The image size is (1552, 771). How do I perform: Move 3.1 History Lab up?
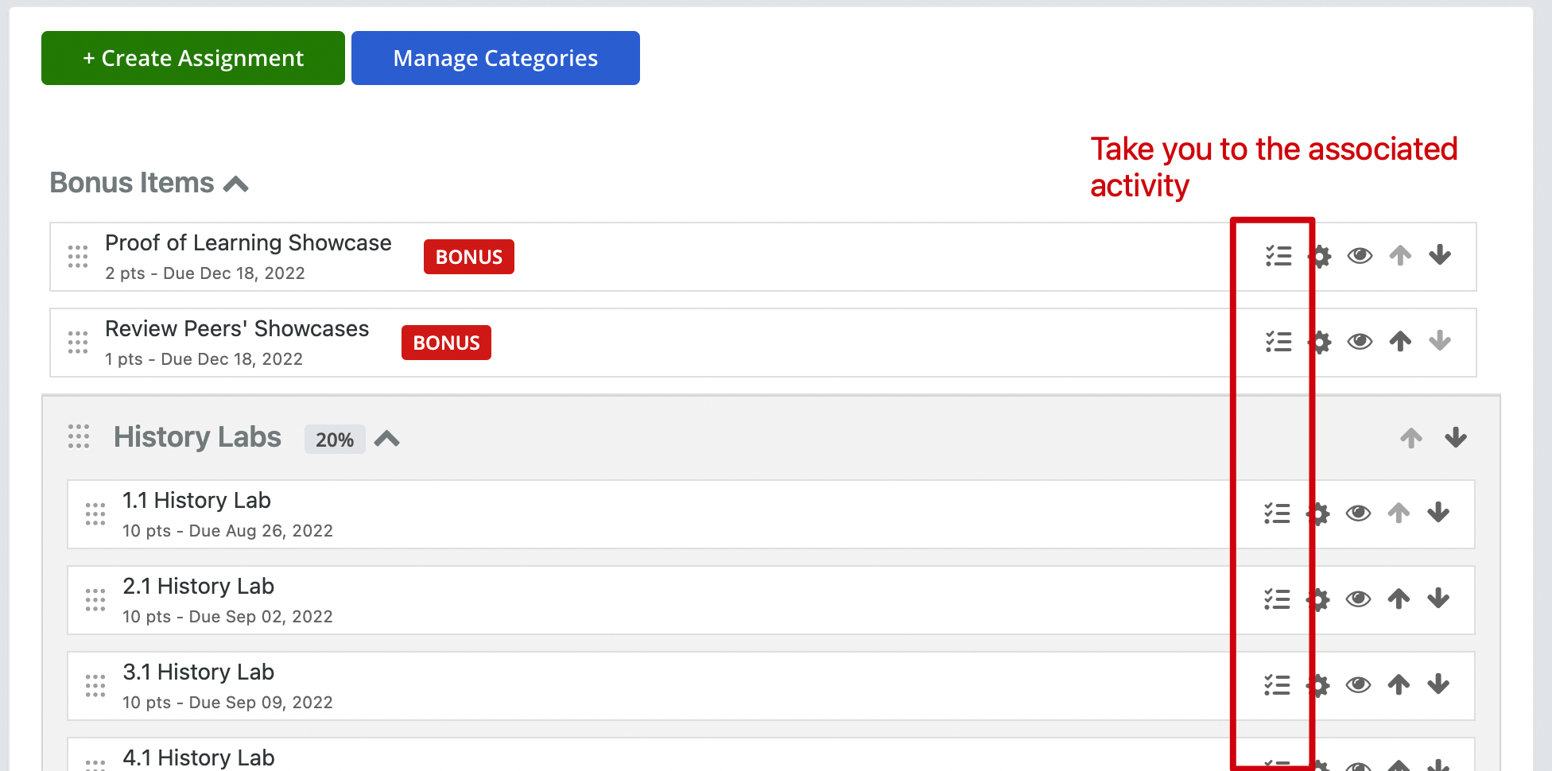pyautogui.click(x=1399, y=685)
